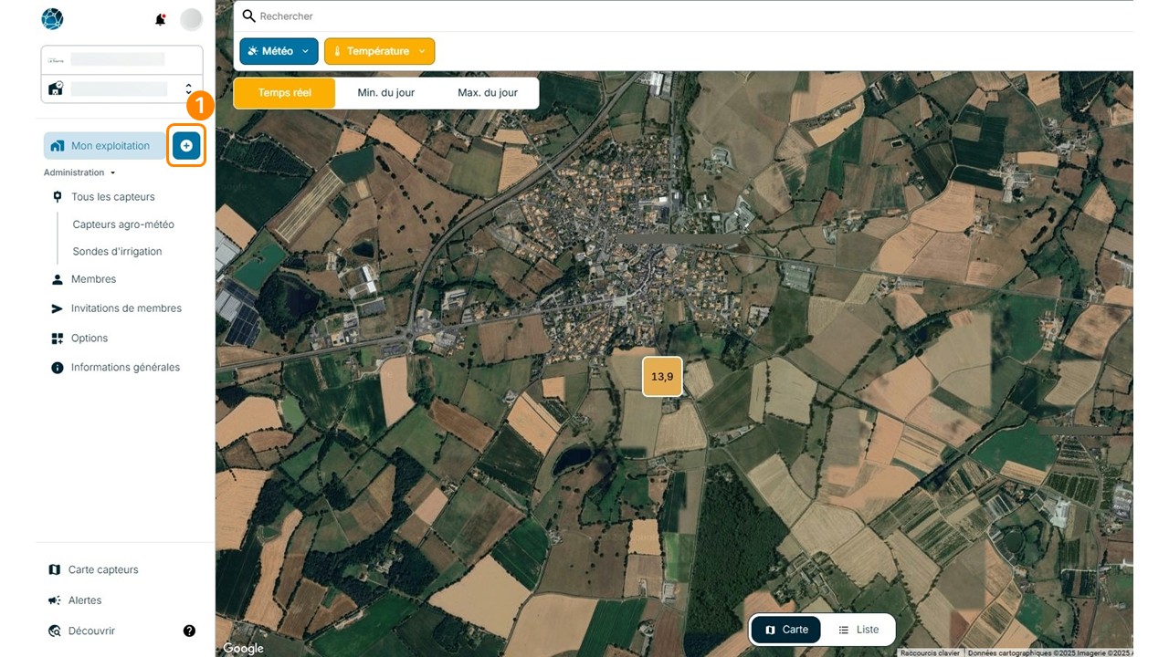Click the Découvrir compass icon
The height and width of the screenshot is (657, 1169).
coord(54,631)
